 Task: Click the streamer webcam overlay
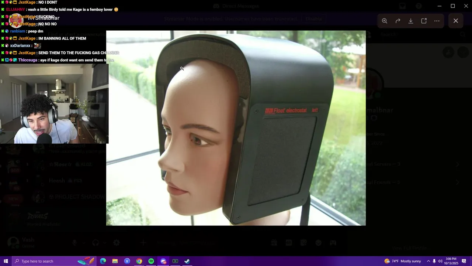pos(54,103)
